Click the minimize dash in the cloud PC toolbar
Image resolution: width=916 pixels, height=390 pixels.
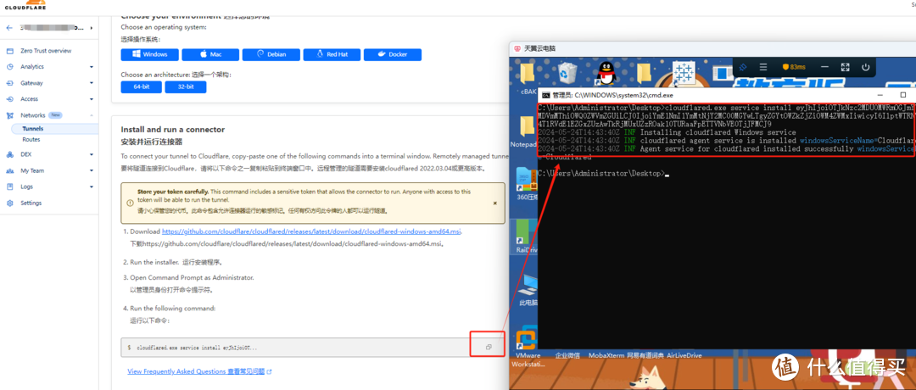[824, 67]
